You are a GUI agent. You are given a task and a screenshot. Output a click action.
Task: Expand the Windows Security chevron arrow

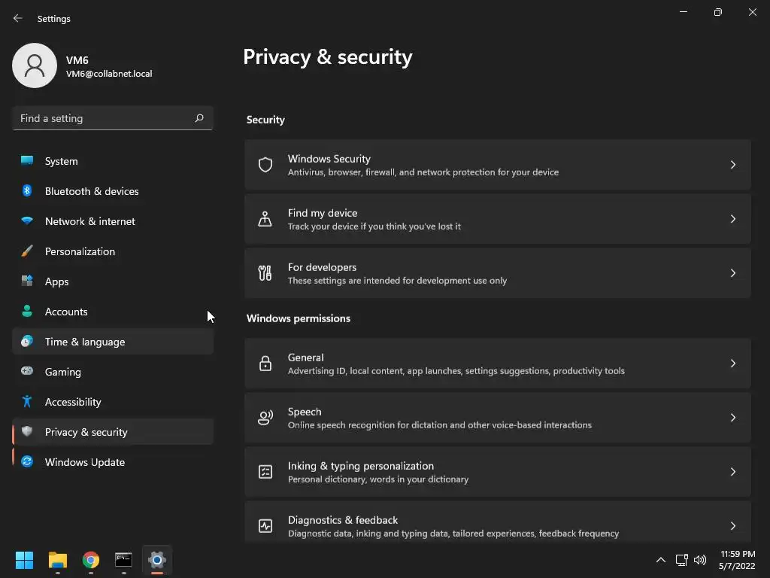733,165
